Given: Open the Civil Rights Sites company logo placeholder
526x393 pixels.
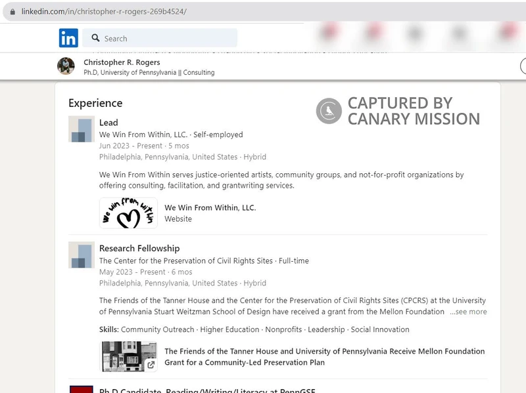Looking at the screenshot, I should pos(82,255).
